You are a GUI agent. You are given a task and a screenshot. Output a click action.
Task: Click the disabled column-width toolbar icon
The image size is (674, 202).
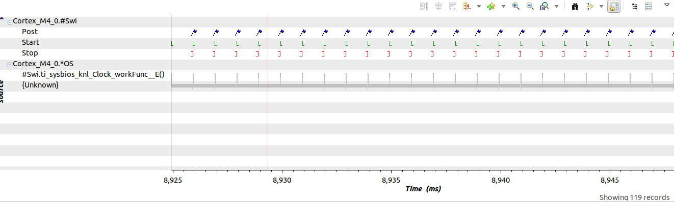(453, 6)
